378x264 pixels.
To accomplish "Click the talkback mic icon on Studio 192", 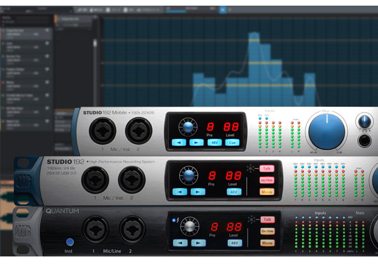I will pos(251,168).
